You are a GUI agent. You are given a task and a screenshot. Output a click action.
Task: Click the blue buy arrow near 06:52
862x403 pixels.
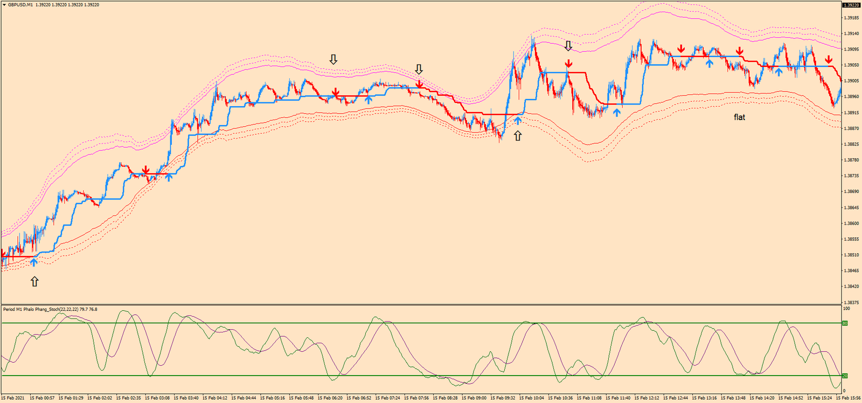click(368, 99)
